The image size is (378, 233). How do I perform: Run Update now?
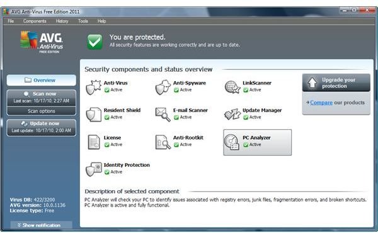[x=41, y=127]
